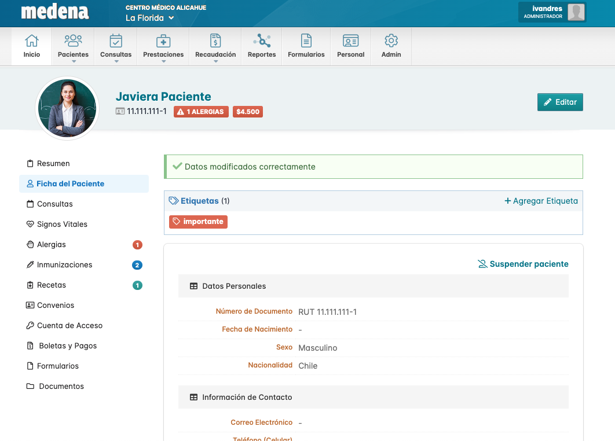Open the Prestaciones dropdown menu

(x=163, y=47)
